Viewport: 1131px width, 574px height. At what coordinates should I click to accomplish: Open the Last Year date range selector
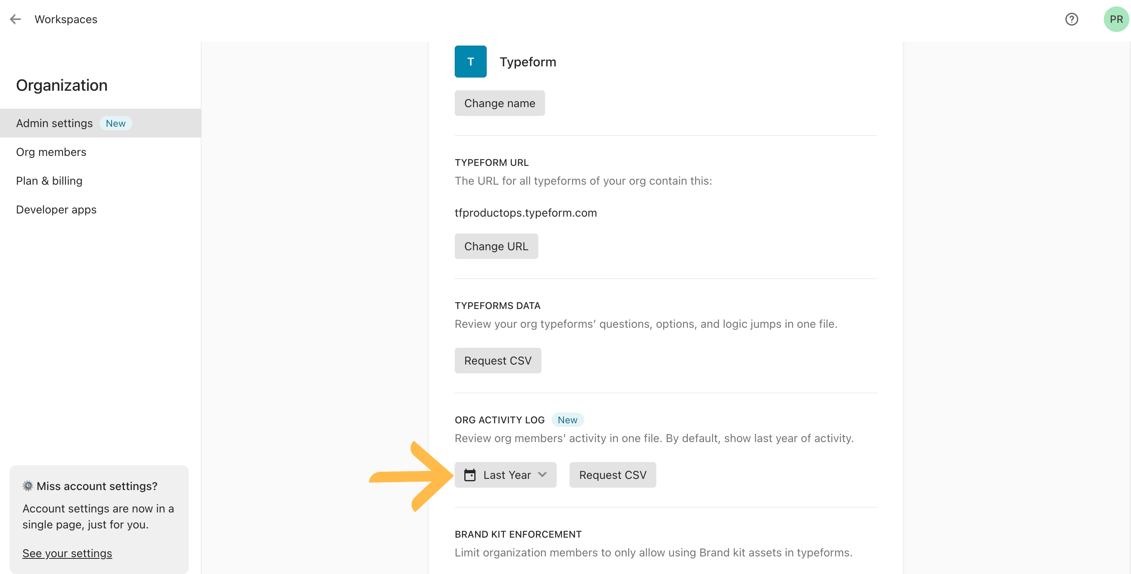(506, 475)
